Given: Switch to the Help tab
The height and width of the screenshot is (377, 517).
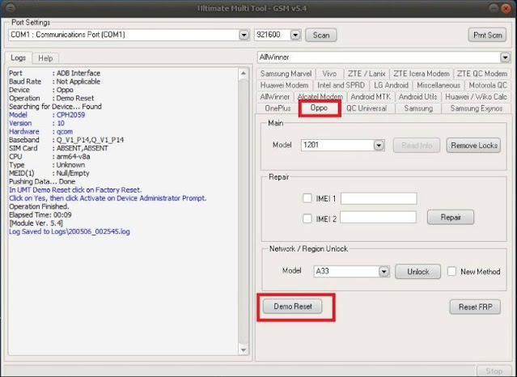Looking at the screenshot, I should point(45,58).
